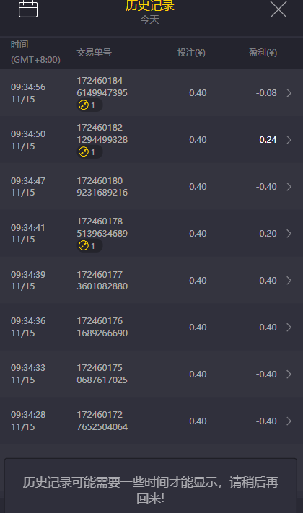Expand chevron for 09:34:47 record
Viewport: 303px width, 513px height.
tap(289, 187)
